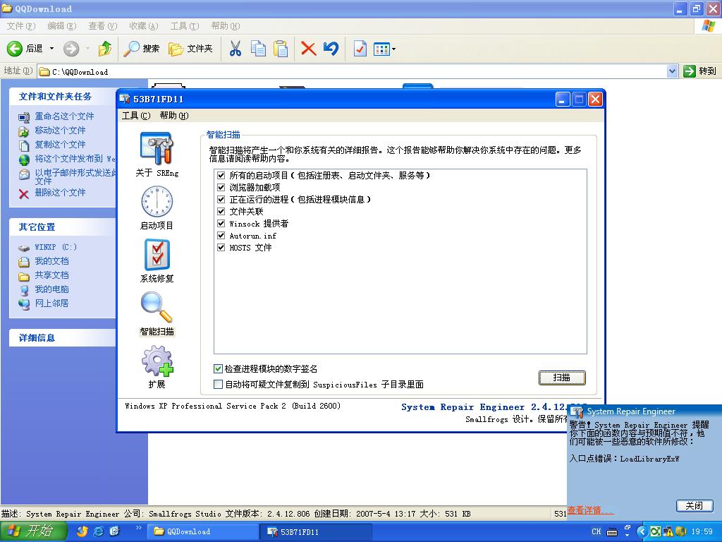Screen dimensions: 722x542
Task: Enable copying suspicious files to SuspiciousFiles
Action: (219, 384)
